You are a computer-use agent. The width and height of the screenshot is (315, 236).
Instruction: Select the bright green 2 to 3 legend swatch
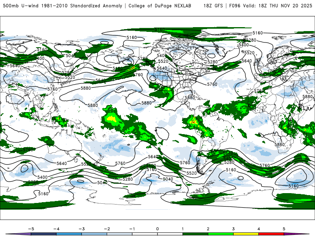pos(220,234)
